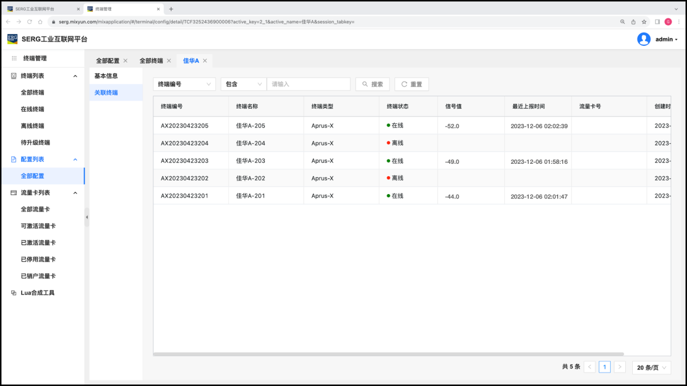The height and width of the screenshot is (386, 687).
Task: Click the admin user avatar icon
Action: click(x=644, y=39)
